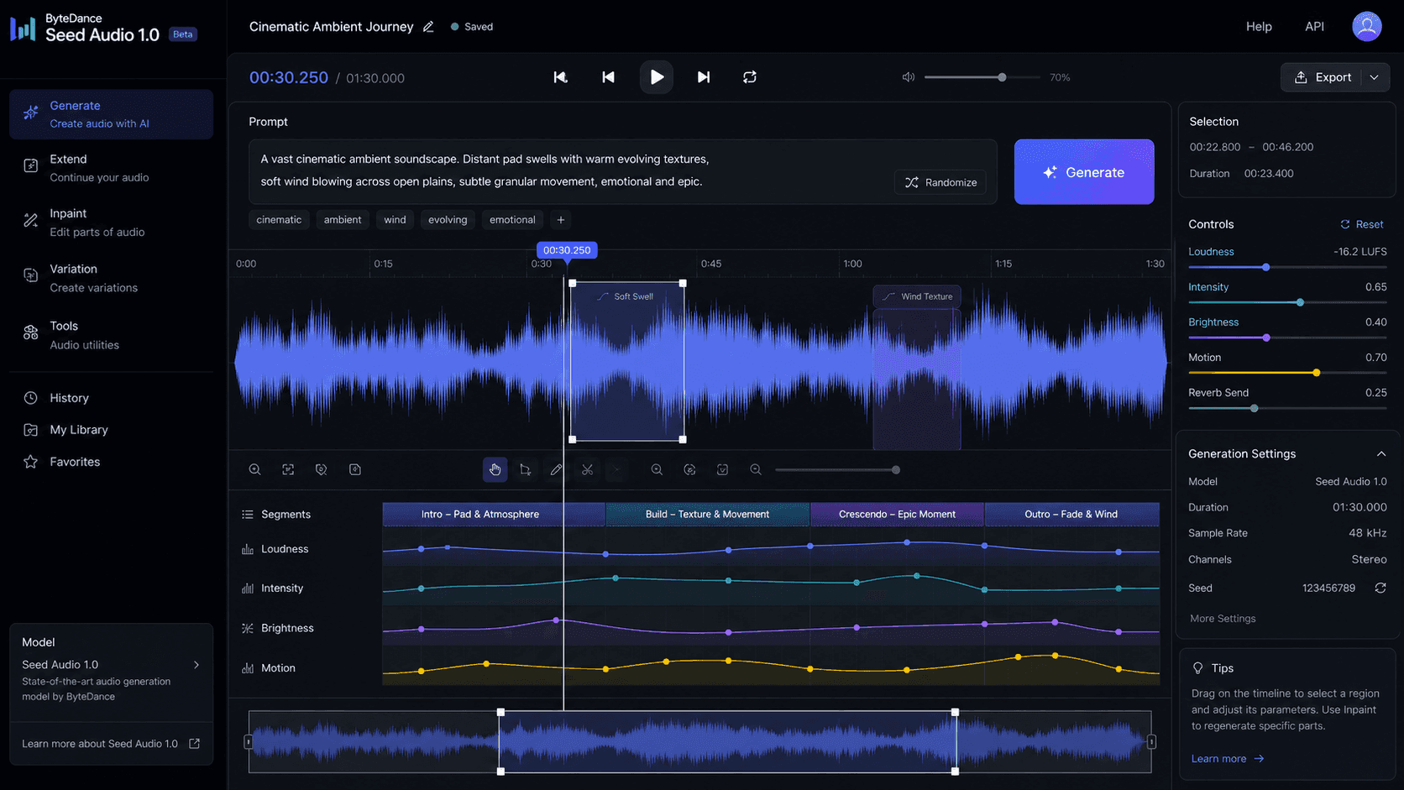Click the Segments list icon

[x=248, y=514]
